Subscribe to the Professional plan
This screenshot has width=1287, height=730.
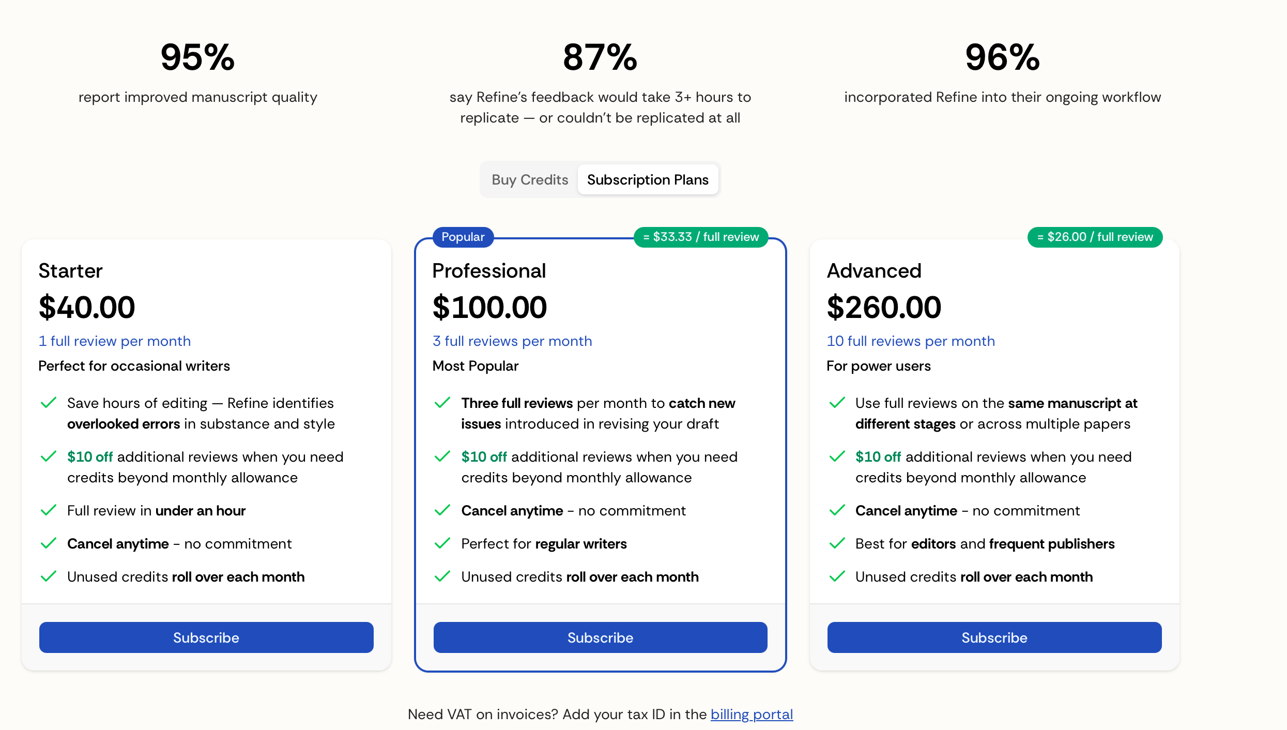pos(600,637)
